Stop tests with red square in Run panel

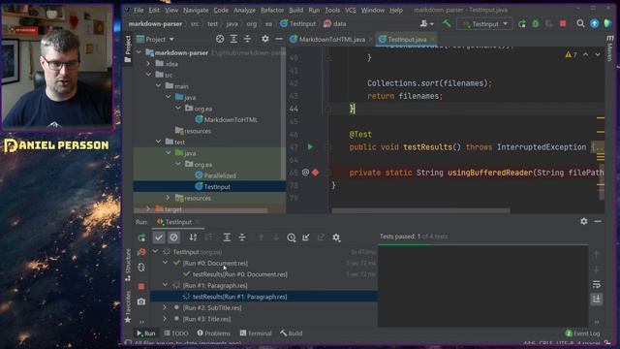point(141,286)
